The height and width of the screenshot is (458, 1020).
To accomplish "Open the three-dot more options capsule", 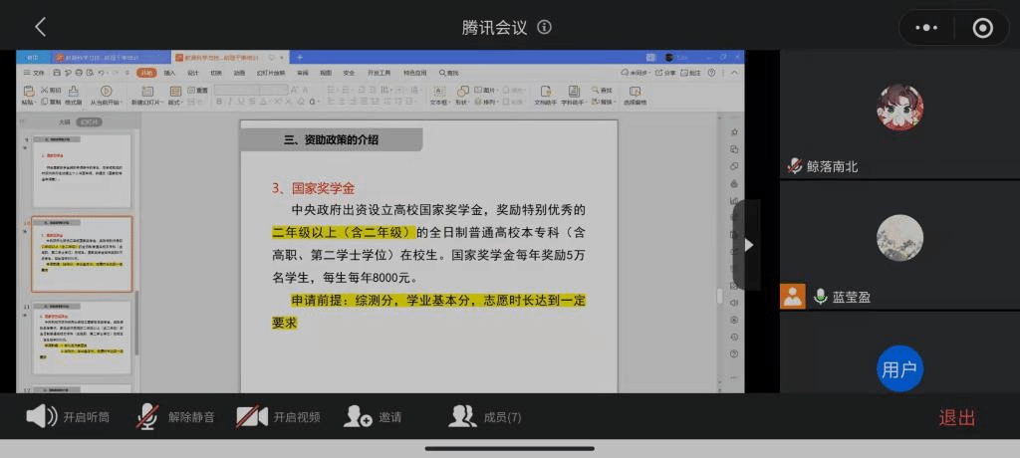I will pyautogui.click(x=926, y=28).
